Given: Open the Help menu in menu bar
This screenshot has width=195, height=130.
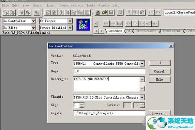Looking at the screenshot, I should [116, 5].
